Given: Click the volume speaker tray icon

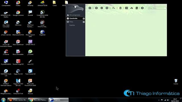Looking at the screenshot, I should [168, 100].
